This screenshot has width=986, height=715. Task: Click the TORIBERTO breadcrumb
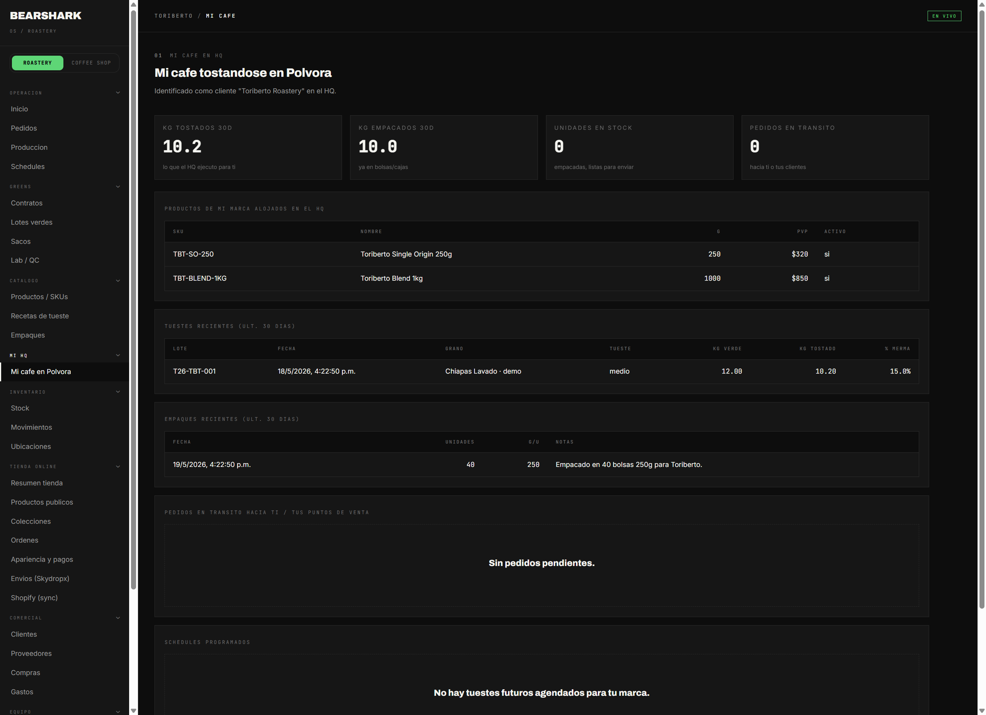(x=173, y=16)
